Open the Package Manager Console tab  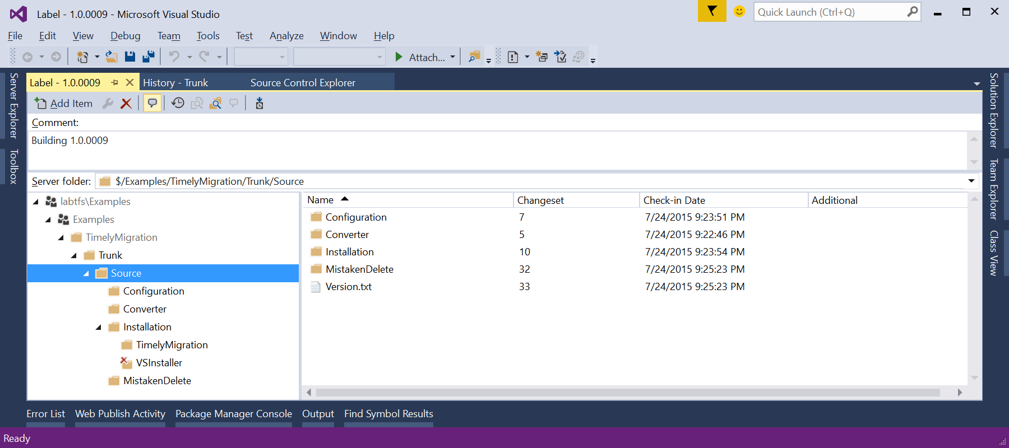click(234, 414)
